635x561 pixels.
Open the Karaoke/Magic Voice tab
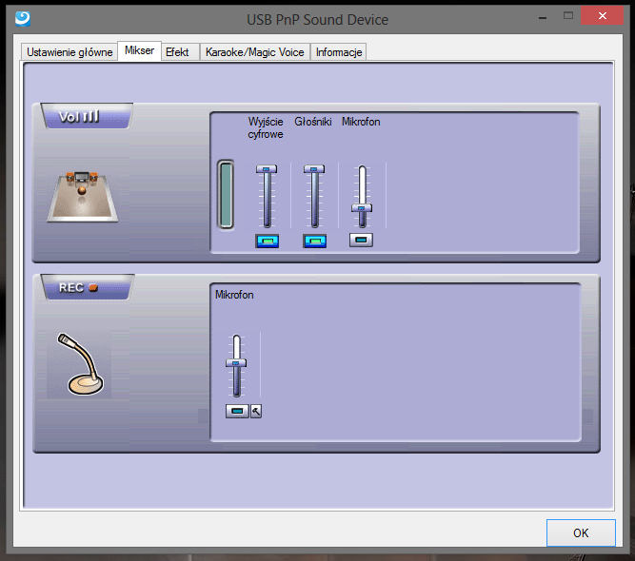(255, 52)
